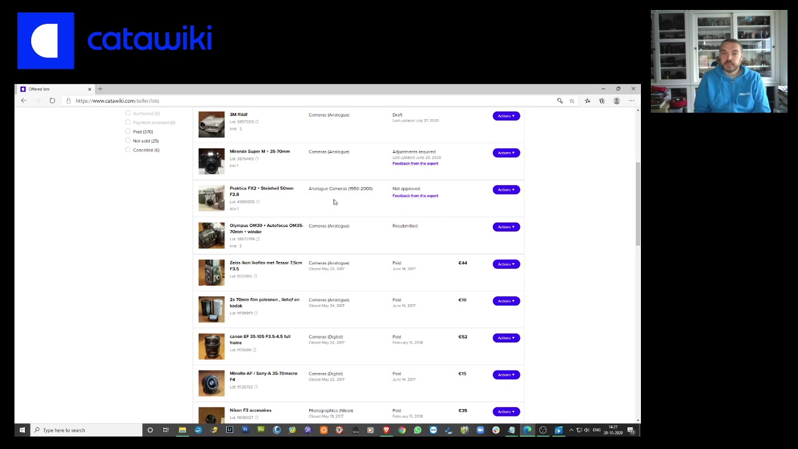Open Actions dropdown for Zeiss Ikon Ikoflex

click(x=506, y=264)
